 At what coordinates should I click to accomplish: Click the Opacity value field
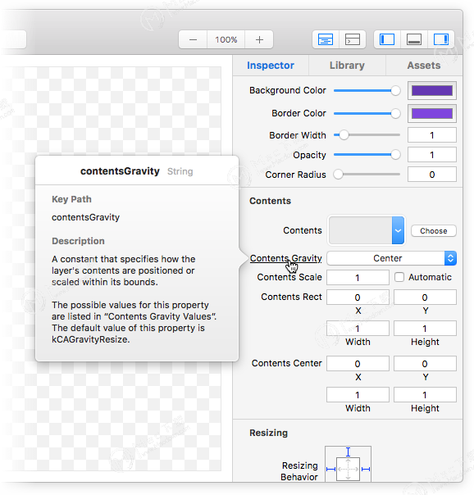click(x=431, y=155)
